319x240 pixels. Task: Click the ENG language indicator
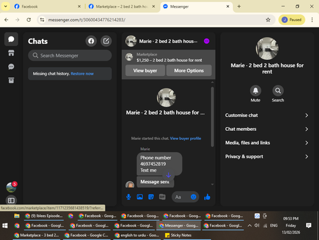coord(274,225)
